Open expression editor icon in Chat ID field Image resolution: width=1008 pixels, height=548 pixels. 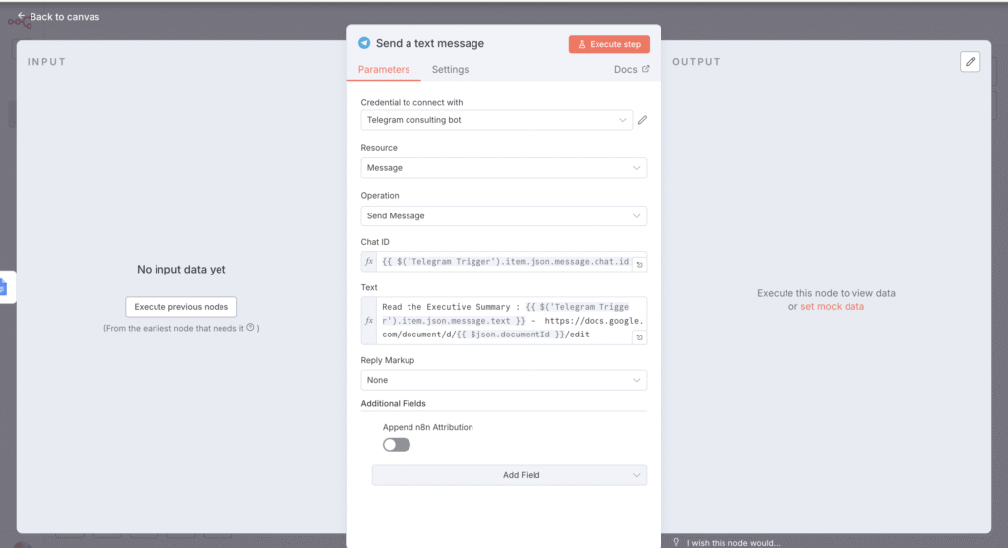coord(639,265)
